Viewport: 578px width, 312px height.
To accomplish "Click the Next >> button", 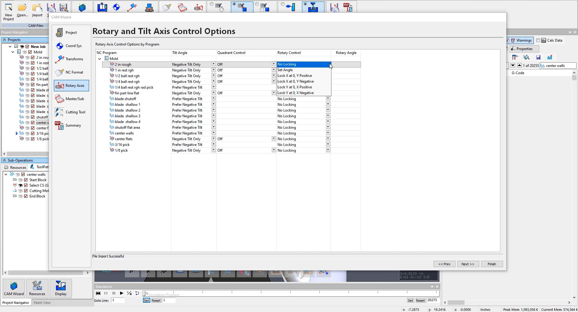I will [x=468, y=264].
